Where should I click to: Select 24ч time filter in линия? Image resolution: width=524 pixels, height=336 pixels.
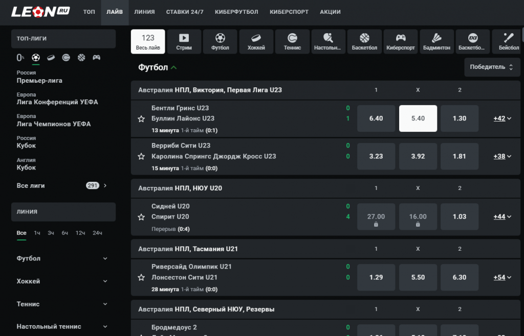click(x=98, y=233)
